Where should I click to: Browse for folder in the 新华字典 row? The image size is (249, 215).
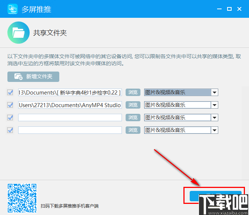(133, 92)
